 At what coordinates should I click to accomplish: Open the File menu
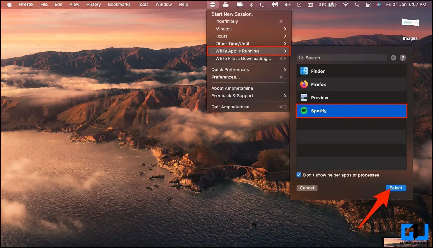click(x=44, y=4)
